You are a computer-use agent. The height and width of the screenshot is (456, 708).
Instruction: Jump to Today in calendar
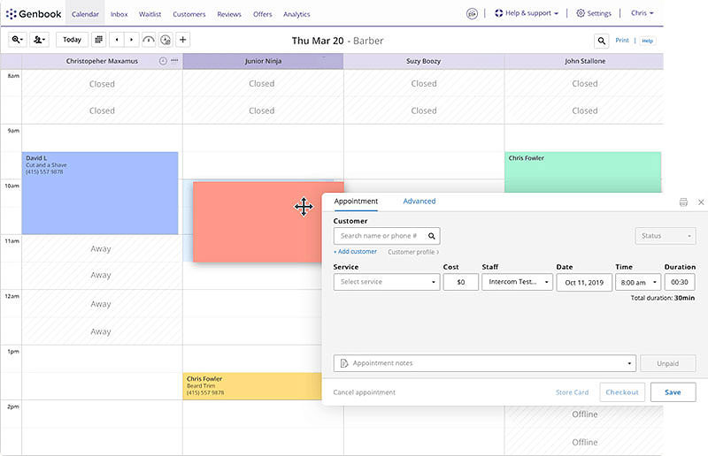point(72,40)
